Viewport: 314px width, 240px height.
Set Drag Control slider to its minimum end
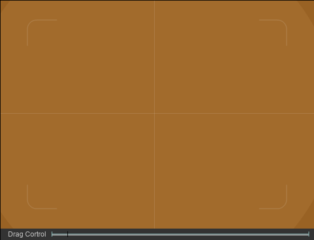click(x=52, y=234)
